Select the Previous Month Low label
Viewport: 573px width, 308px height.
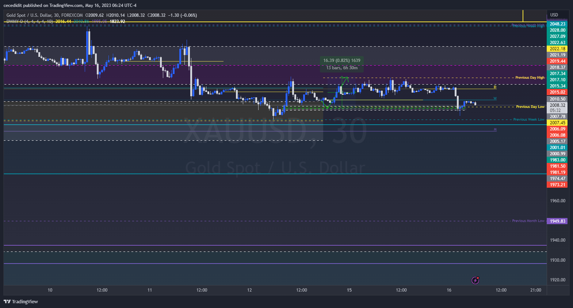pyautogui.click(x=528, y=221)
